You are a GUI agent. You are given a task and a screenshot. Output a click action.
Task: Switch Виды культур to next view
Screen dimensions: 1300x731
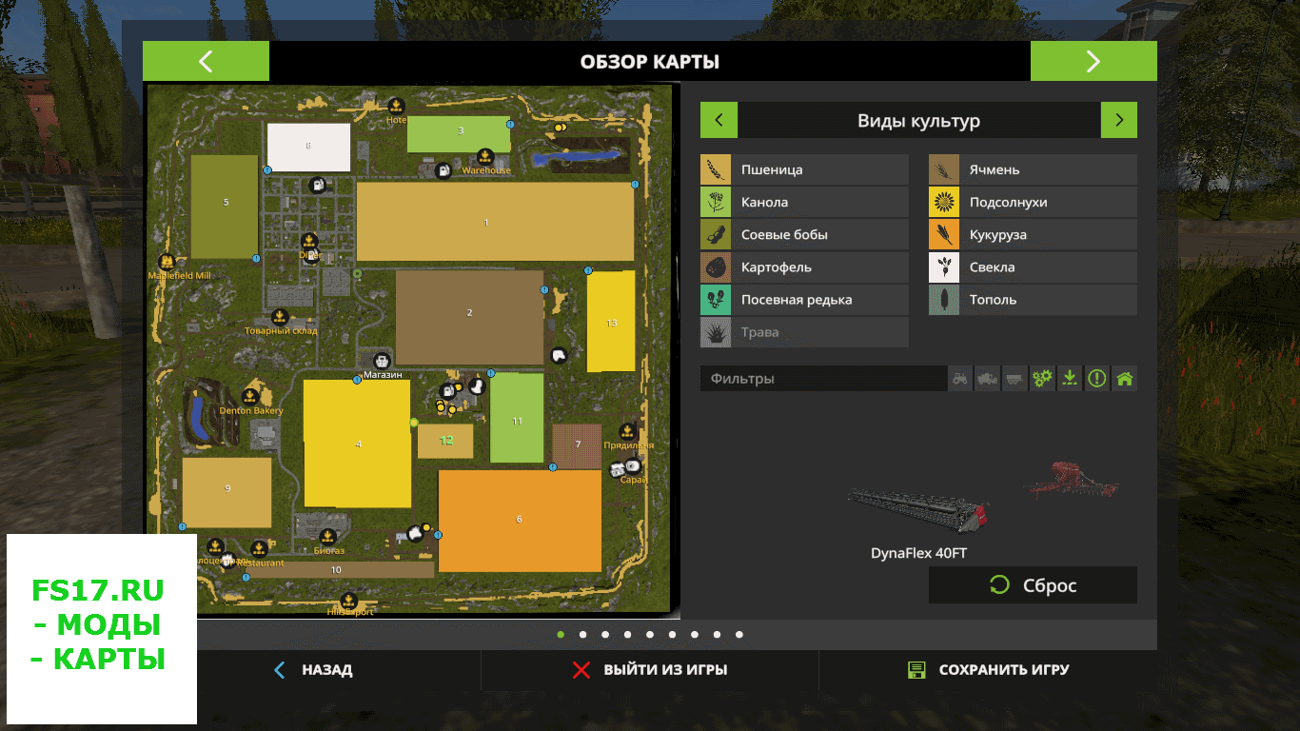point(1119,121)
